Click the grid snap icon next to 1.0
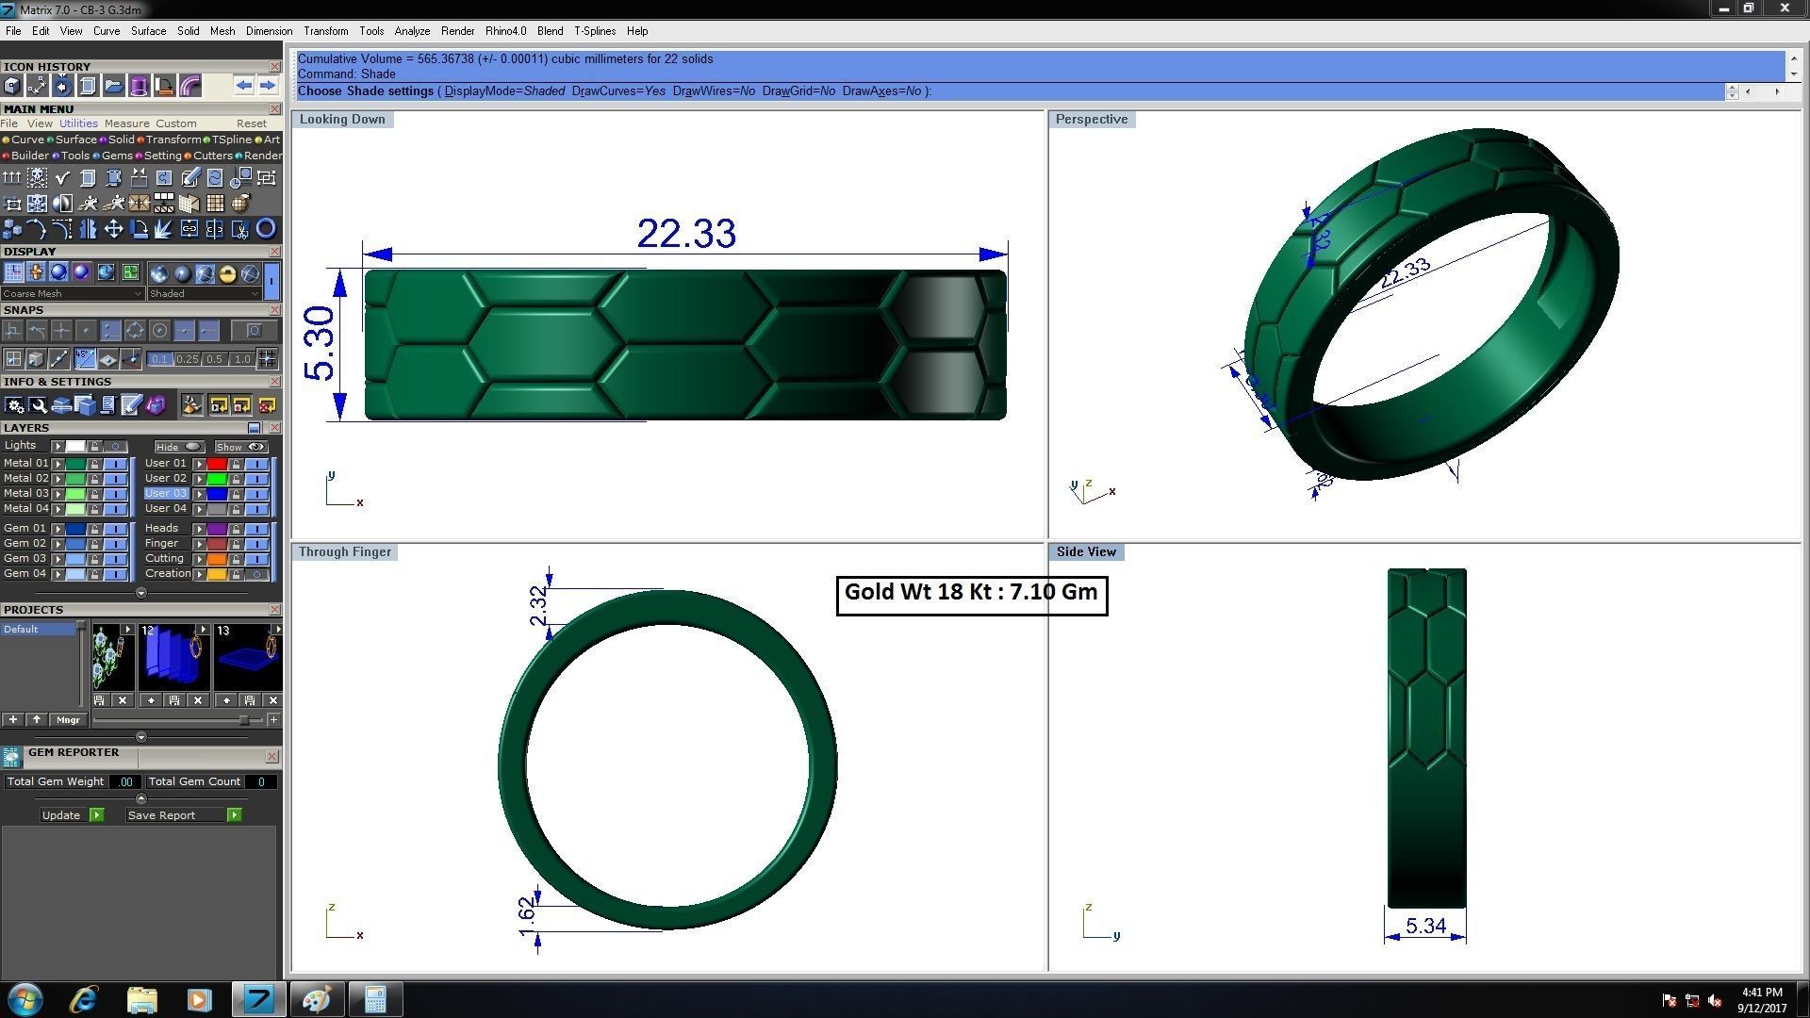Viewport: 1810px width, 1018px height. click(267, 358)
